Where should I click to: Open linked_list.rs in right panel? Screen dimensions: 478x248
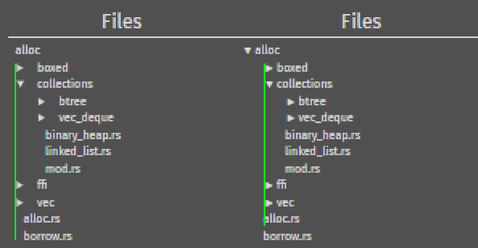(x=318, y=151)
